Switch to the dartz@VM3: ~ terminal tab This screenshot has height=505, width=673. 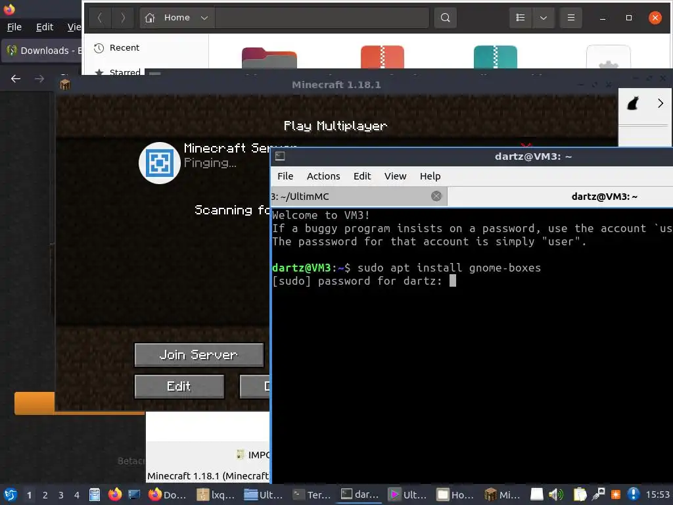[560, 196]
